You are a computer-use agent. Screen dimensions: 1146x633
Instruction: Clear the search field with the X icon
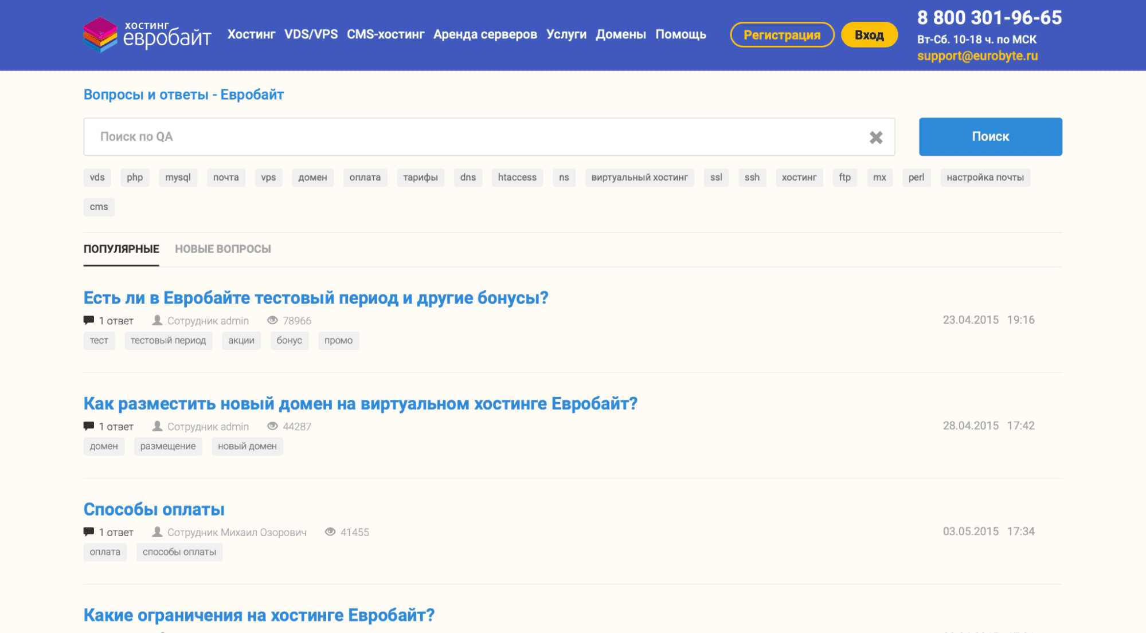pyautogui.click(x=875, y=137)
